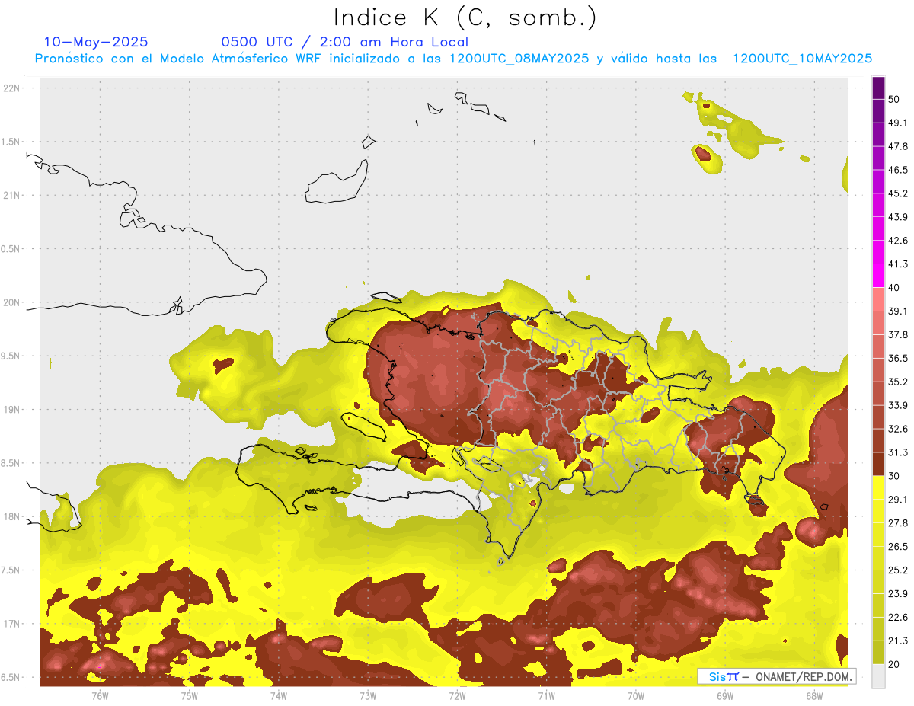This screenshot has height=706, width=914.
Task: Click the longitude label "76W"
Action: point(100,695)
